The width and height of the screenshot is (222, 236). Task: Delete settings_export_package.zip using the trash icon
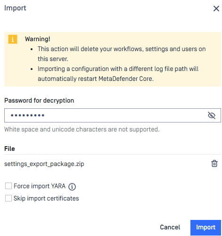pyautogui.click(x=214, y=164)
